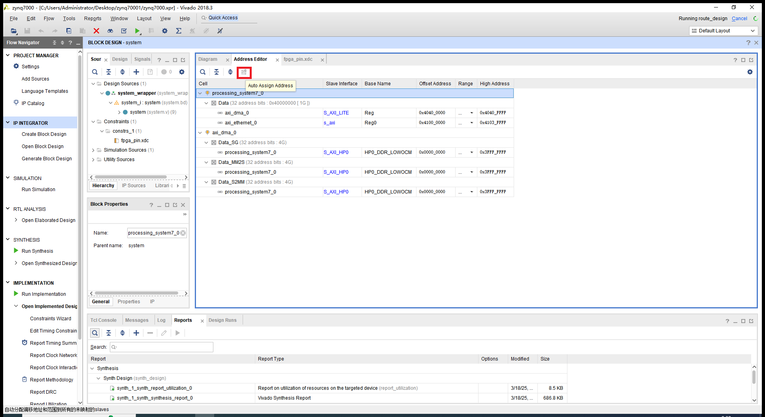Click the Flow Navigator help question mark
The image size is (765, 417).
click(70, 43)
